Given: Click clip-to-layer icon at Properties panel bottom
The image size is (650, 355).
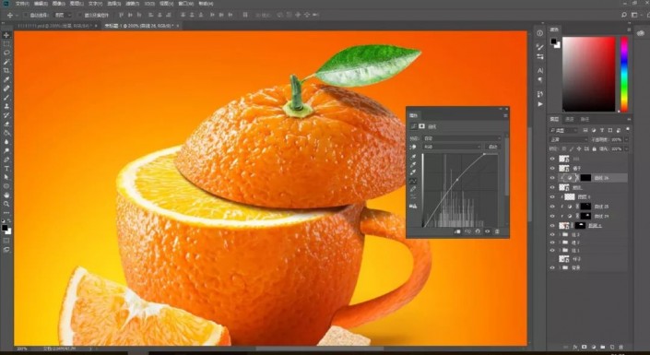Looking at the screenshot, I should click(x=457, y=231).
